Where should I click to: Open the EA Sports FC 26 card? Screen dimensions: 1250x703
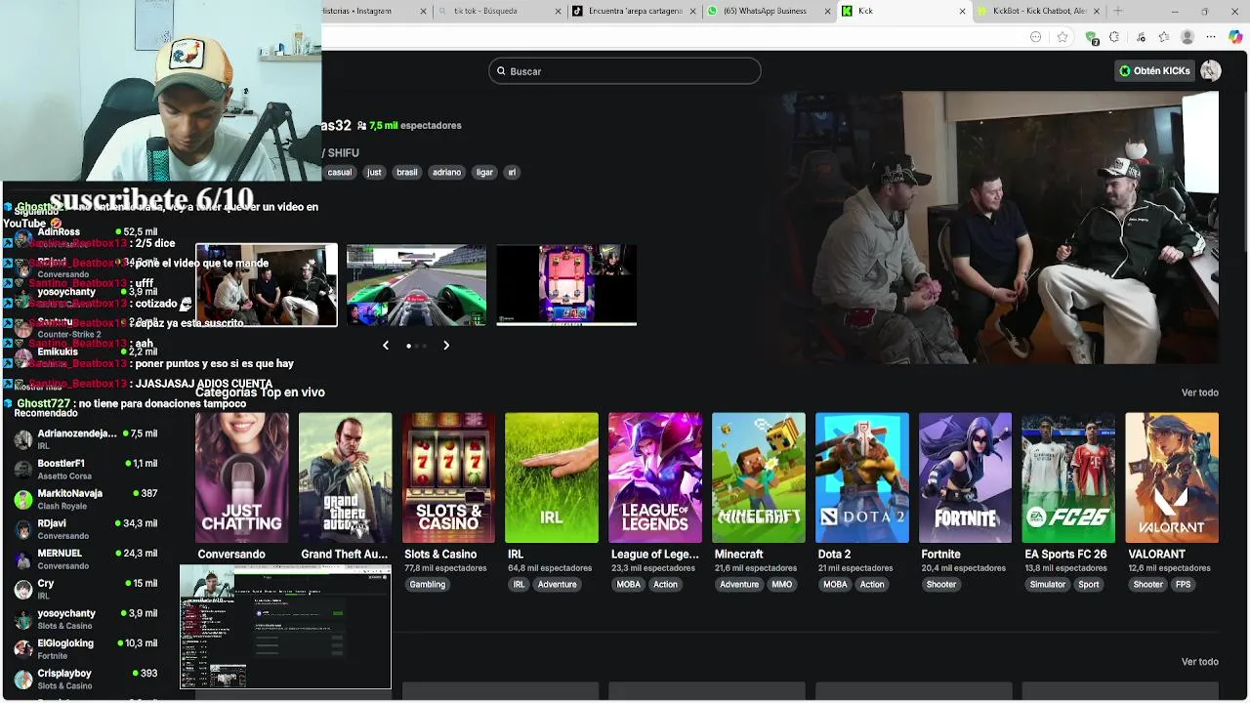click(x=1068, y=477)
